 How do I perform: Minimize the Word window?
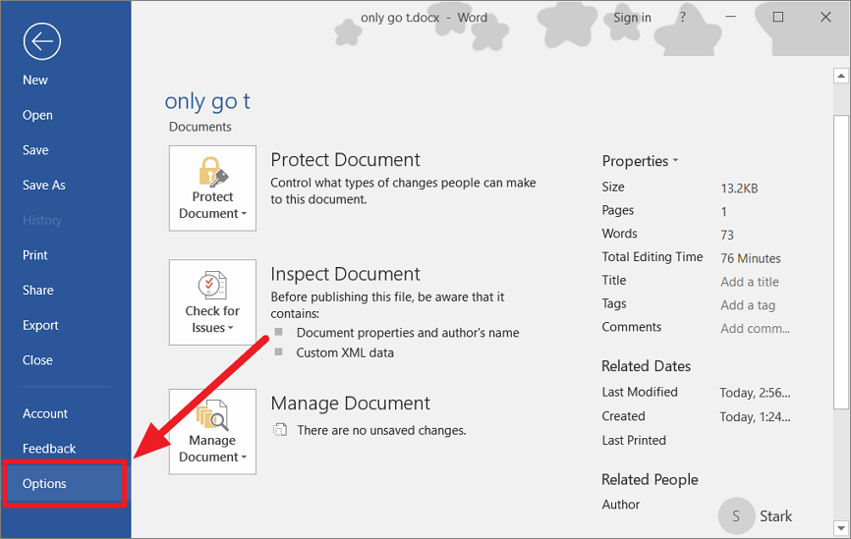pos(730,18)
